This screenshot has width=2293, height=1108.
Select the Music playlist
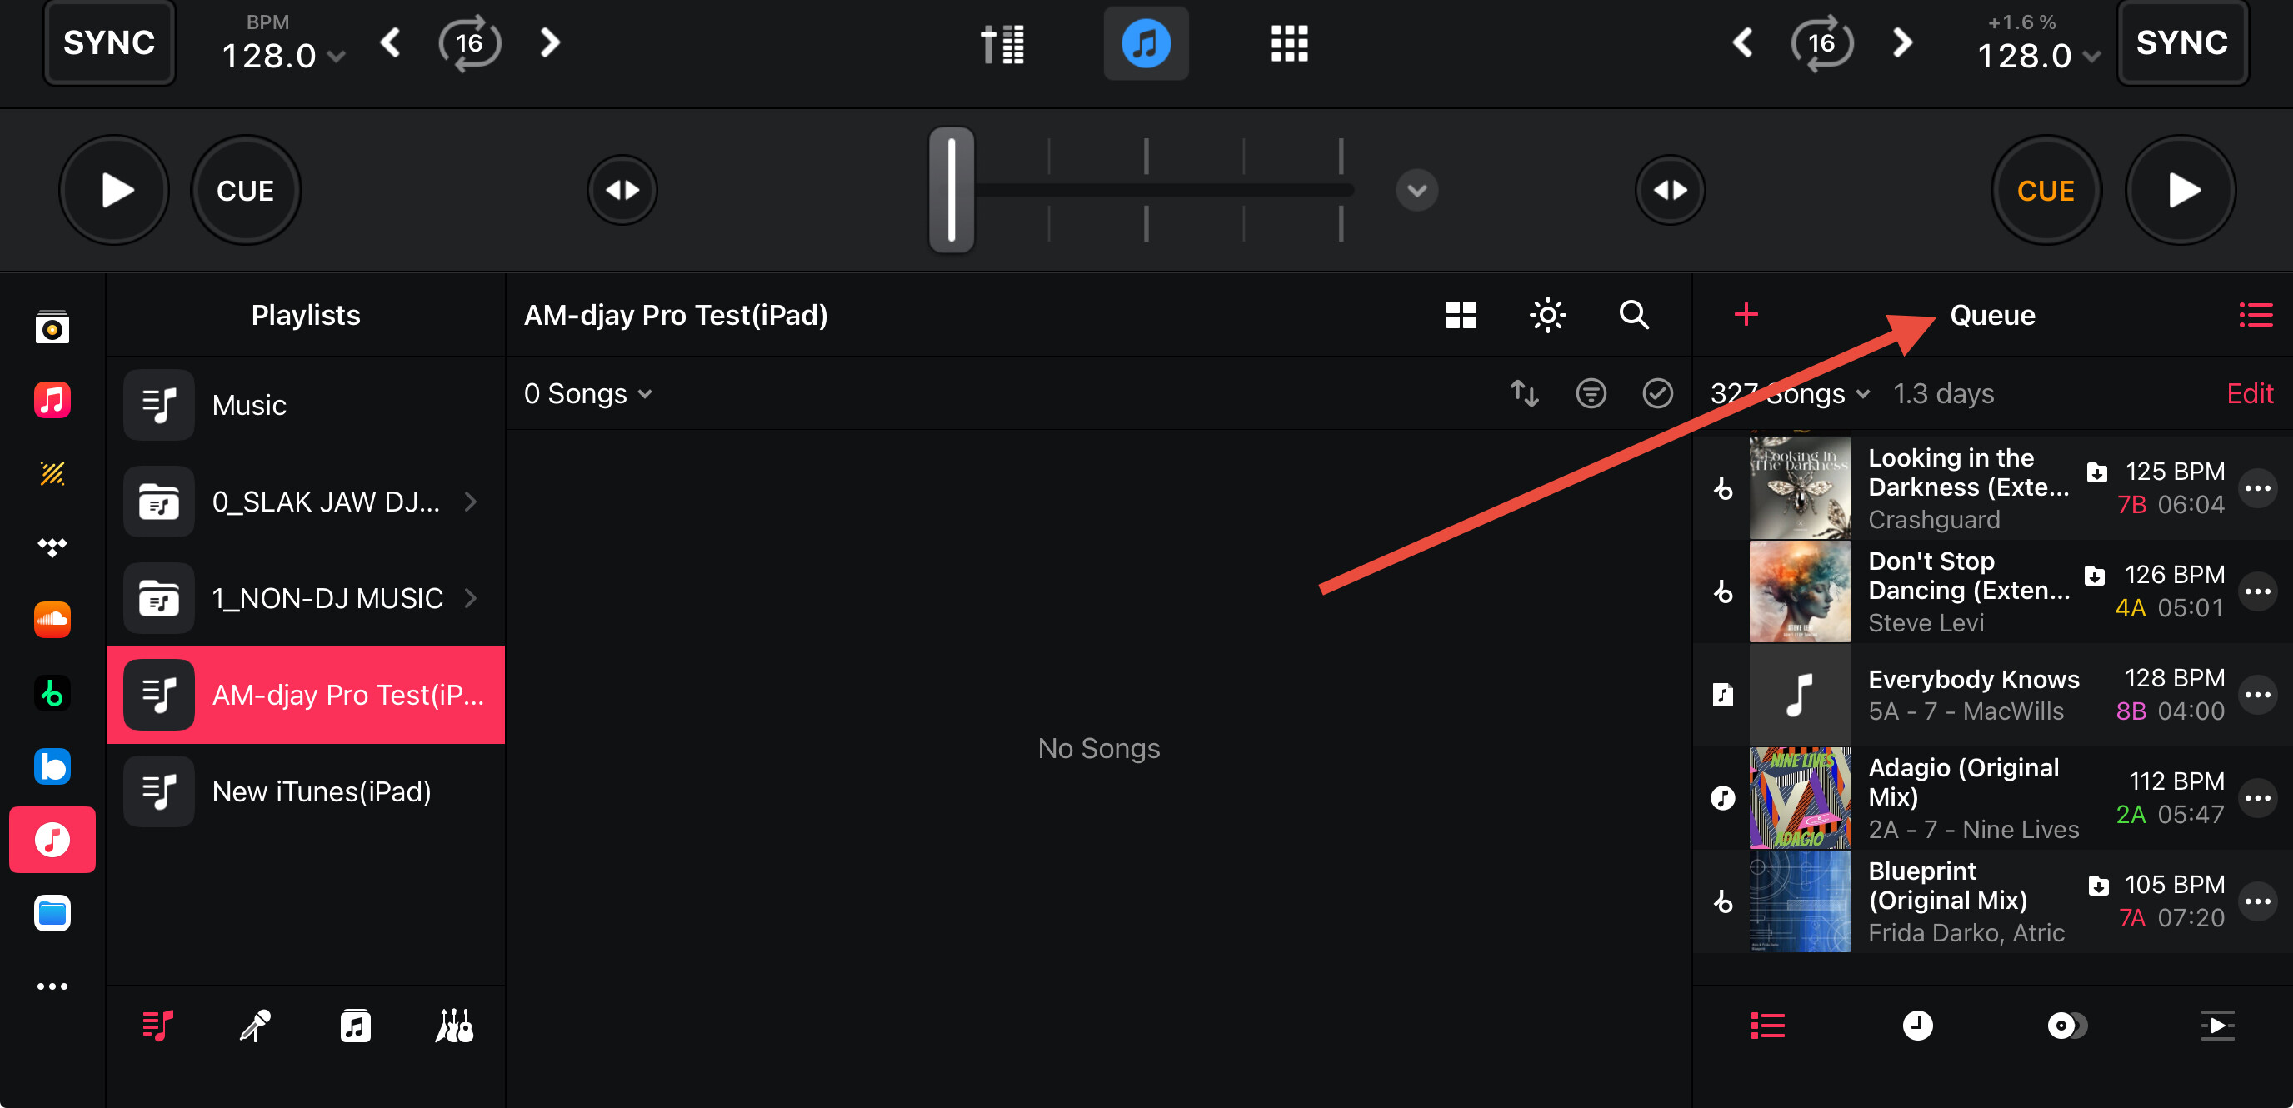tap(305, 405)
